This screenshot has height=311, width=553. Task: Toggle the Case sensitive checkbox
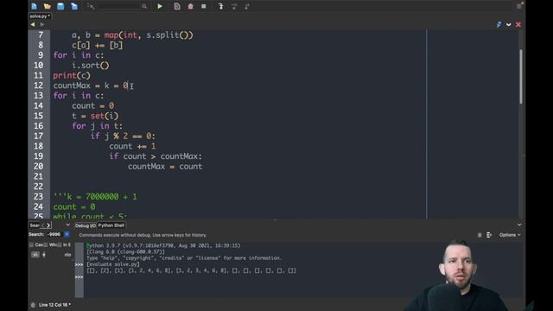point(31,244)
